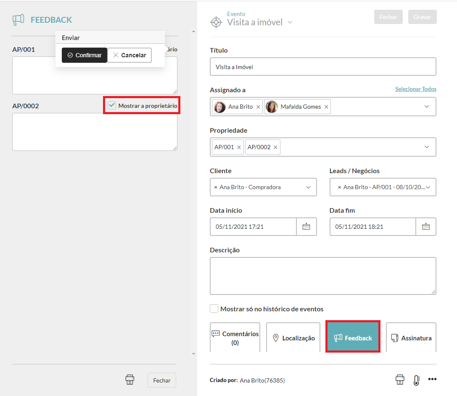Screen dimensions: 457x396
Task: Expand the Assignado a dropdown
Action: [x=427, y=107]
